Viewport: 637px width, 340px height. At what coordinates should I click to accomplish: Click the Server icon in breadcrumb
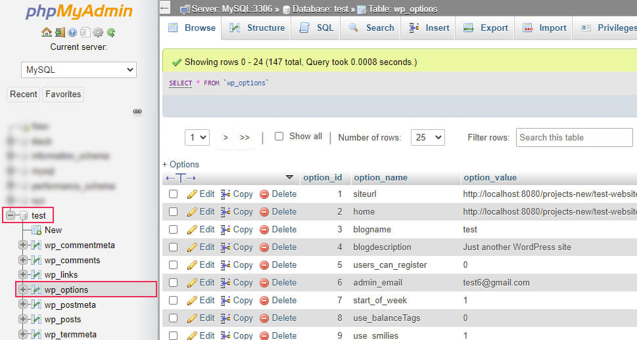point(185,9)
